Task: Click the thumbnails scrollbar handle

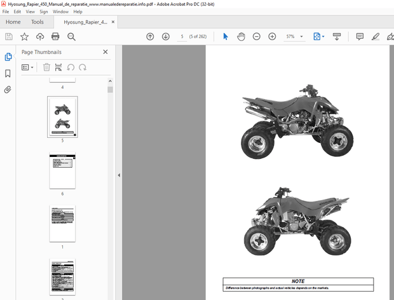Action: pyautogui.click(x=110, y=90)
